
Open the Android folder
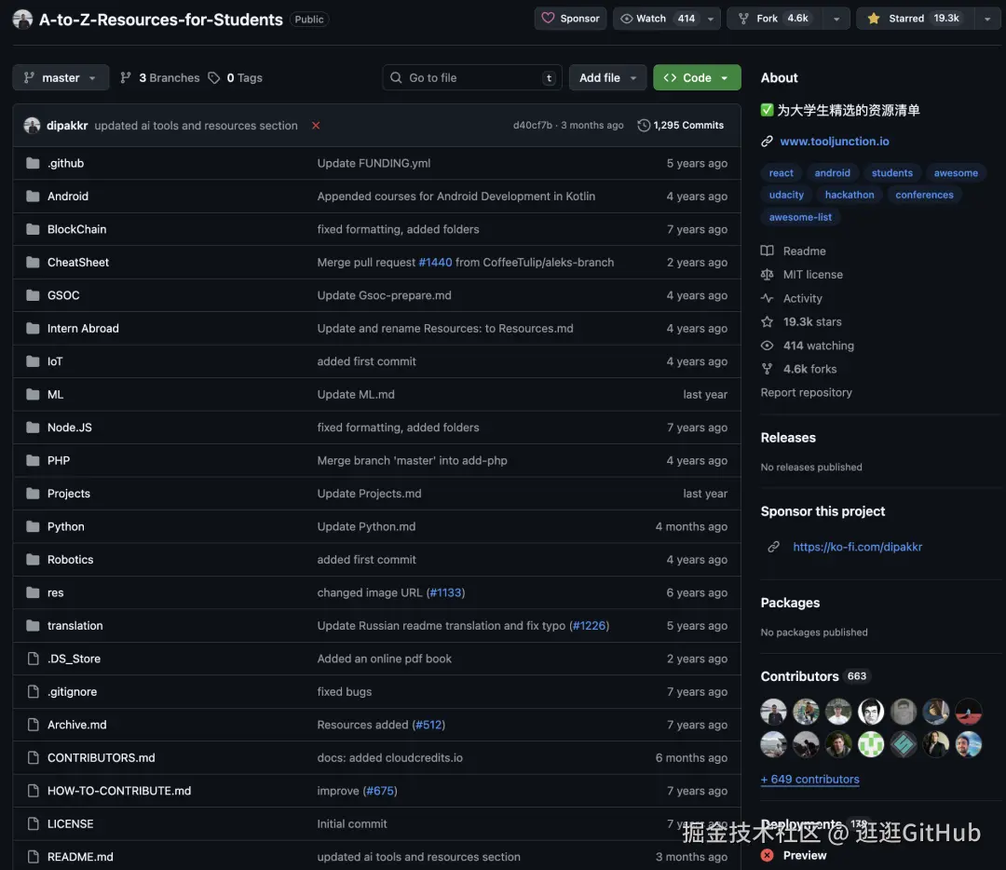[68, 197]
